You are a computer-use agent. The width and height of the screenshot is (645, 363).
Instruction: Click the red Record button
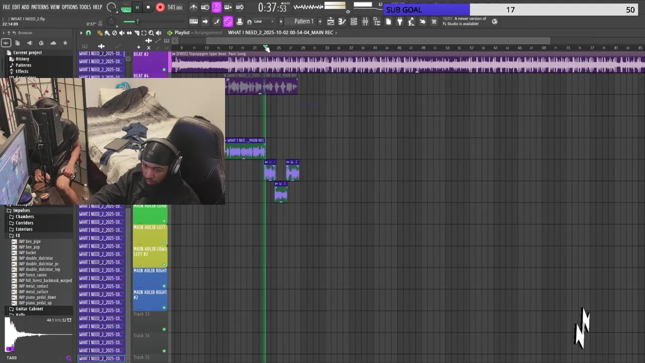160,8
